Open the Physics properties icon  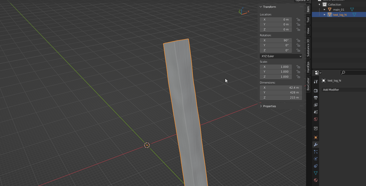316,159
